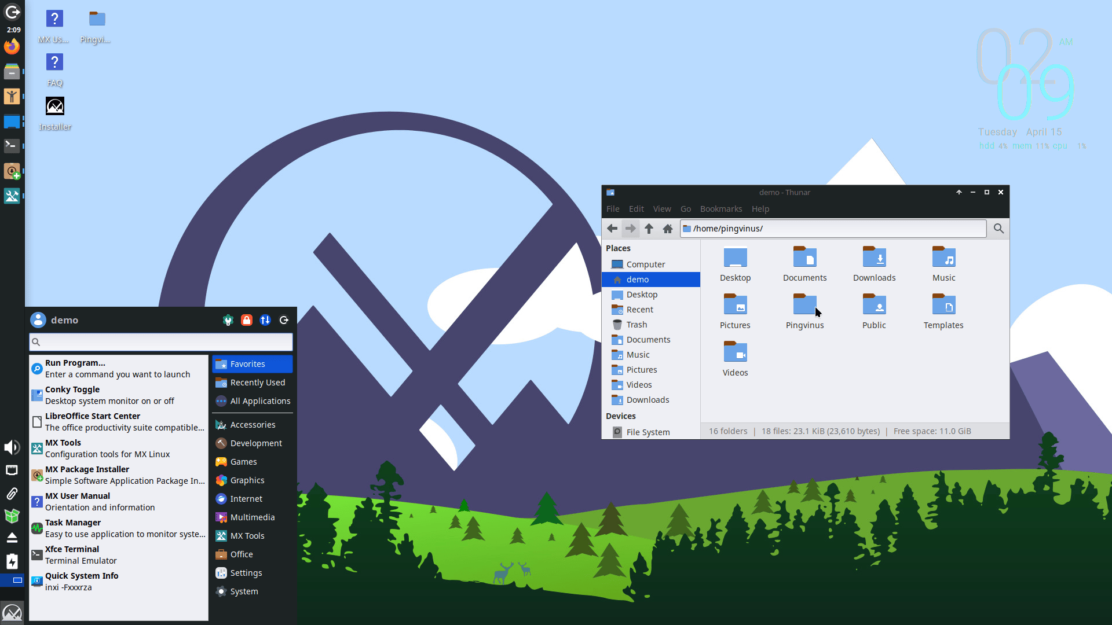Open Xfce Terminal from favorites
1112x625 pixels.
118,555
